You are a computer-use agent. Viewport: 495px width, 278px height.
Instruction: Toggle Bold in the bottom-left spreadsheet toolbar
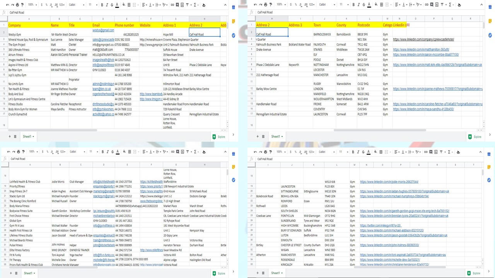pos(102,152)
